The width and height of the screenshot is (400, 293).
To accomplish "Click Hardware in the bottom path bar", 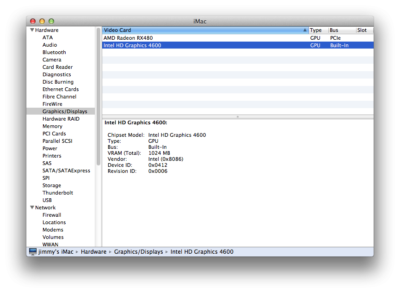I will tap(93, 252).
